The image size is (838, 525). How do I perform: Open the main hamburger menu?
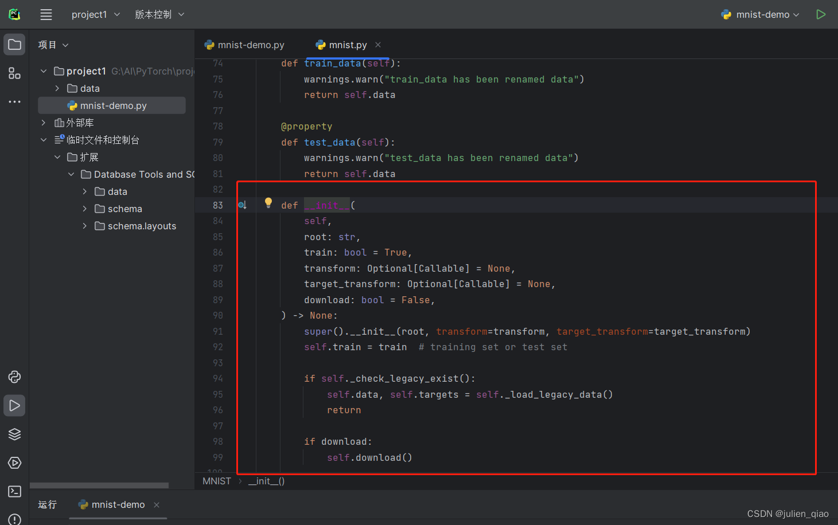pyautogui.click(x=46, y=14)
